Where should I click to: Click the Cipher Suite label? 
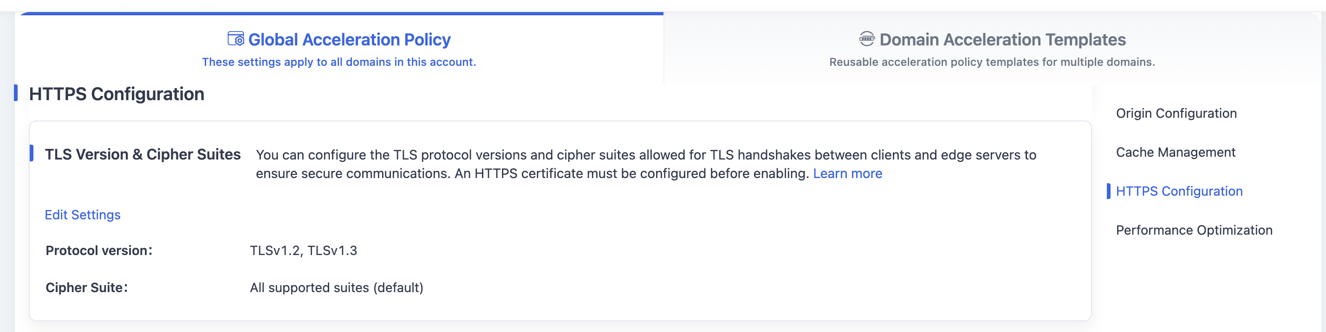tap(86, 288)
